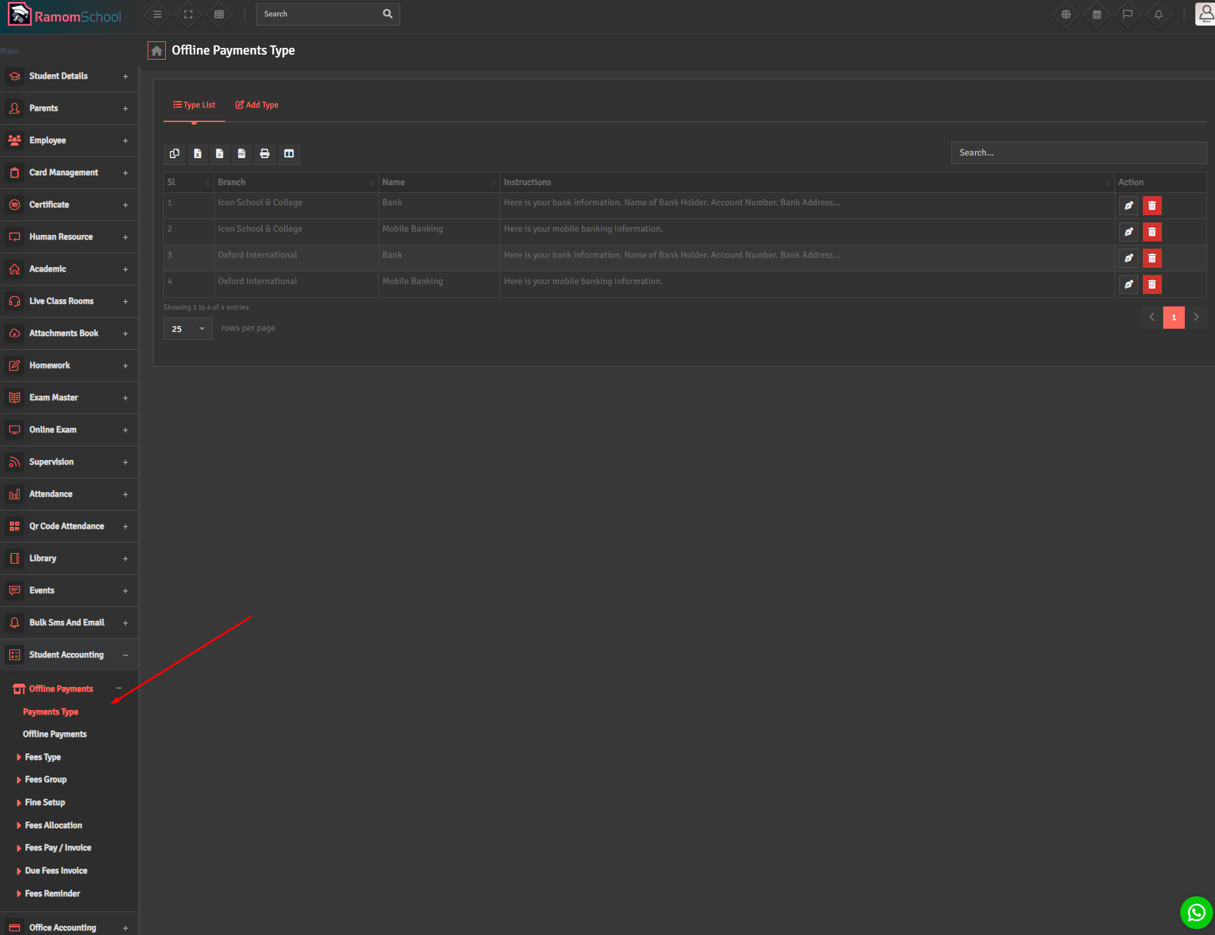Expand Office Accounting menu
The width and height of the screenshot is (1215, 935).
coord(69,927)
